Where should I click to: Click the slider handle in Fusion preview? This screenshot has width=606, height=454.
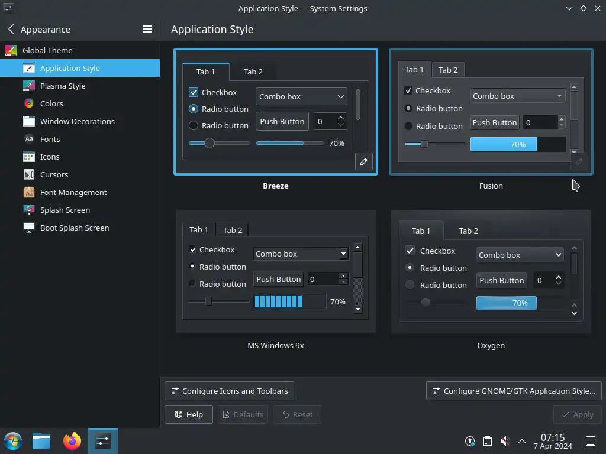[424, 144]
